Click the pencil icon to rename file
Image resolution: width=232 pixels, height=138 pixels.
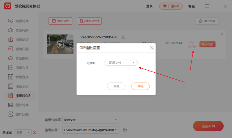click(123, 37)
